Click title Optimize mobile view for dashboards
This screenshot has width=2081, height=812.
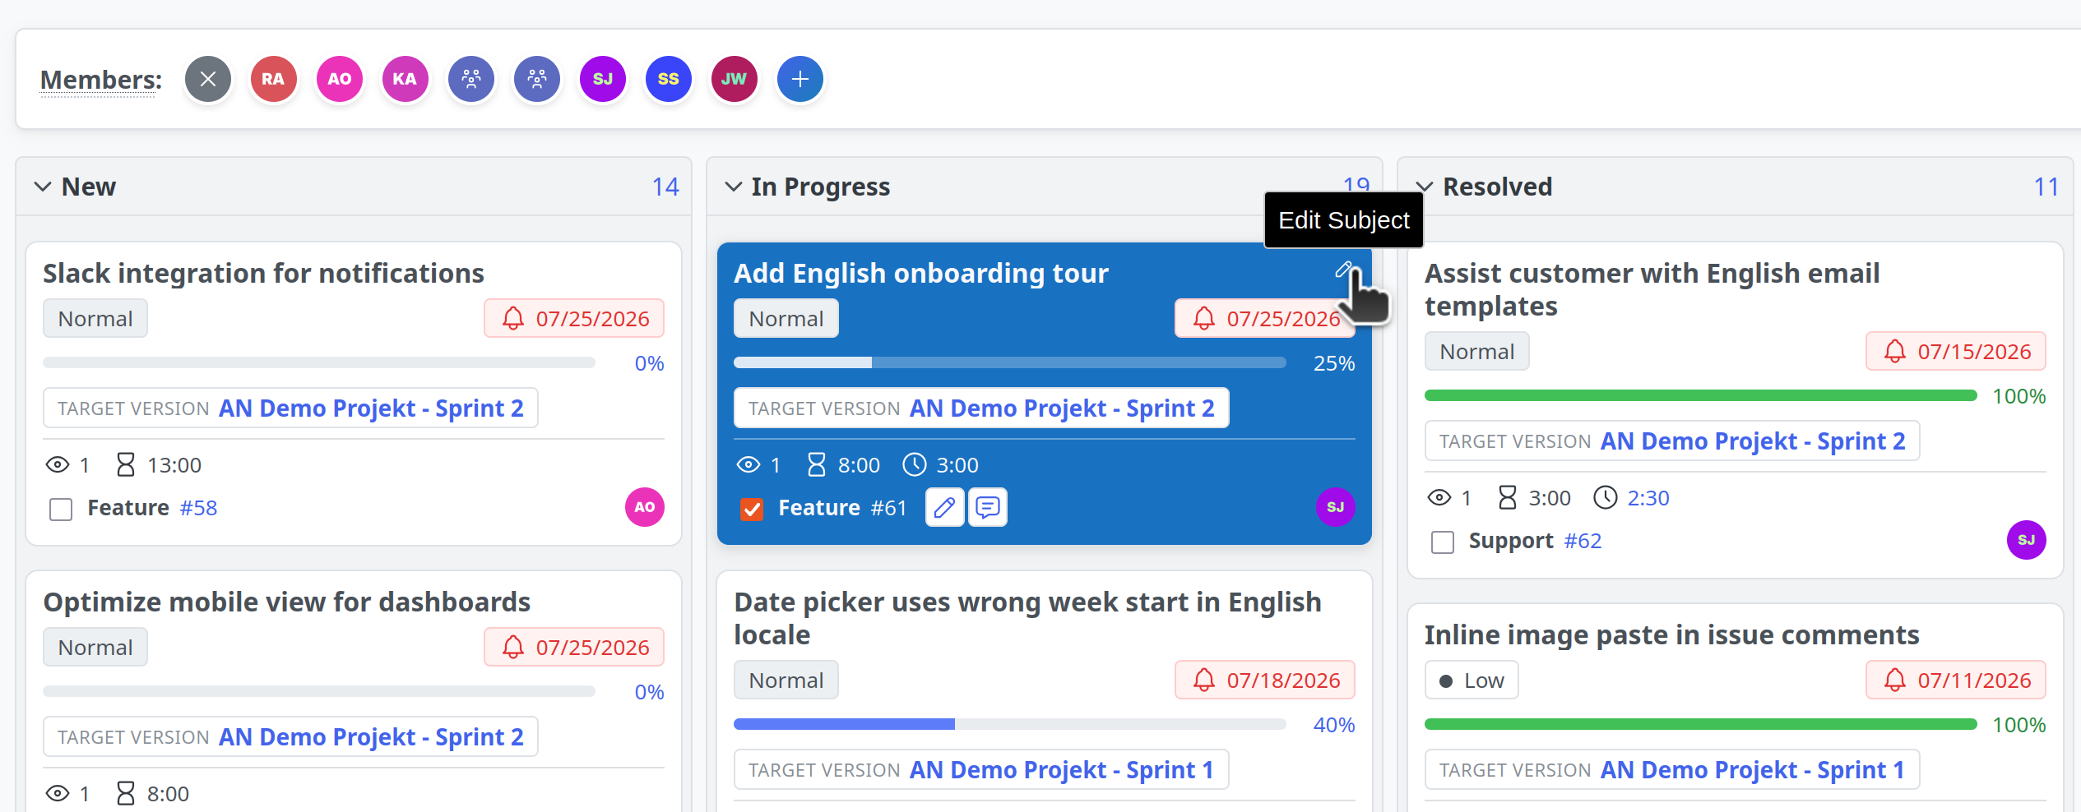[x=286, y=602]
